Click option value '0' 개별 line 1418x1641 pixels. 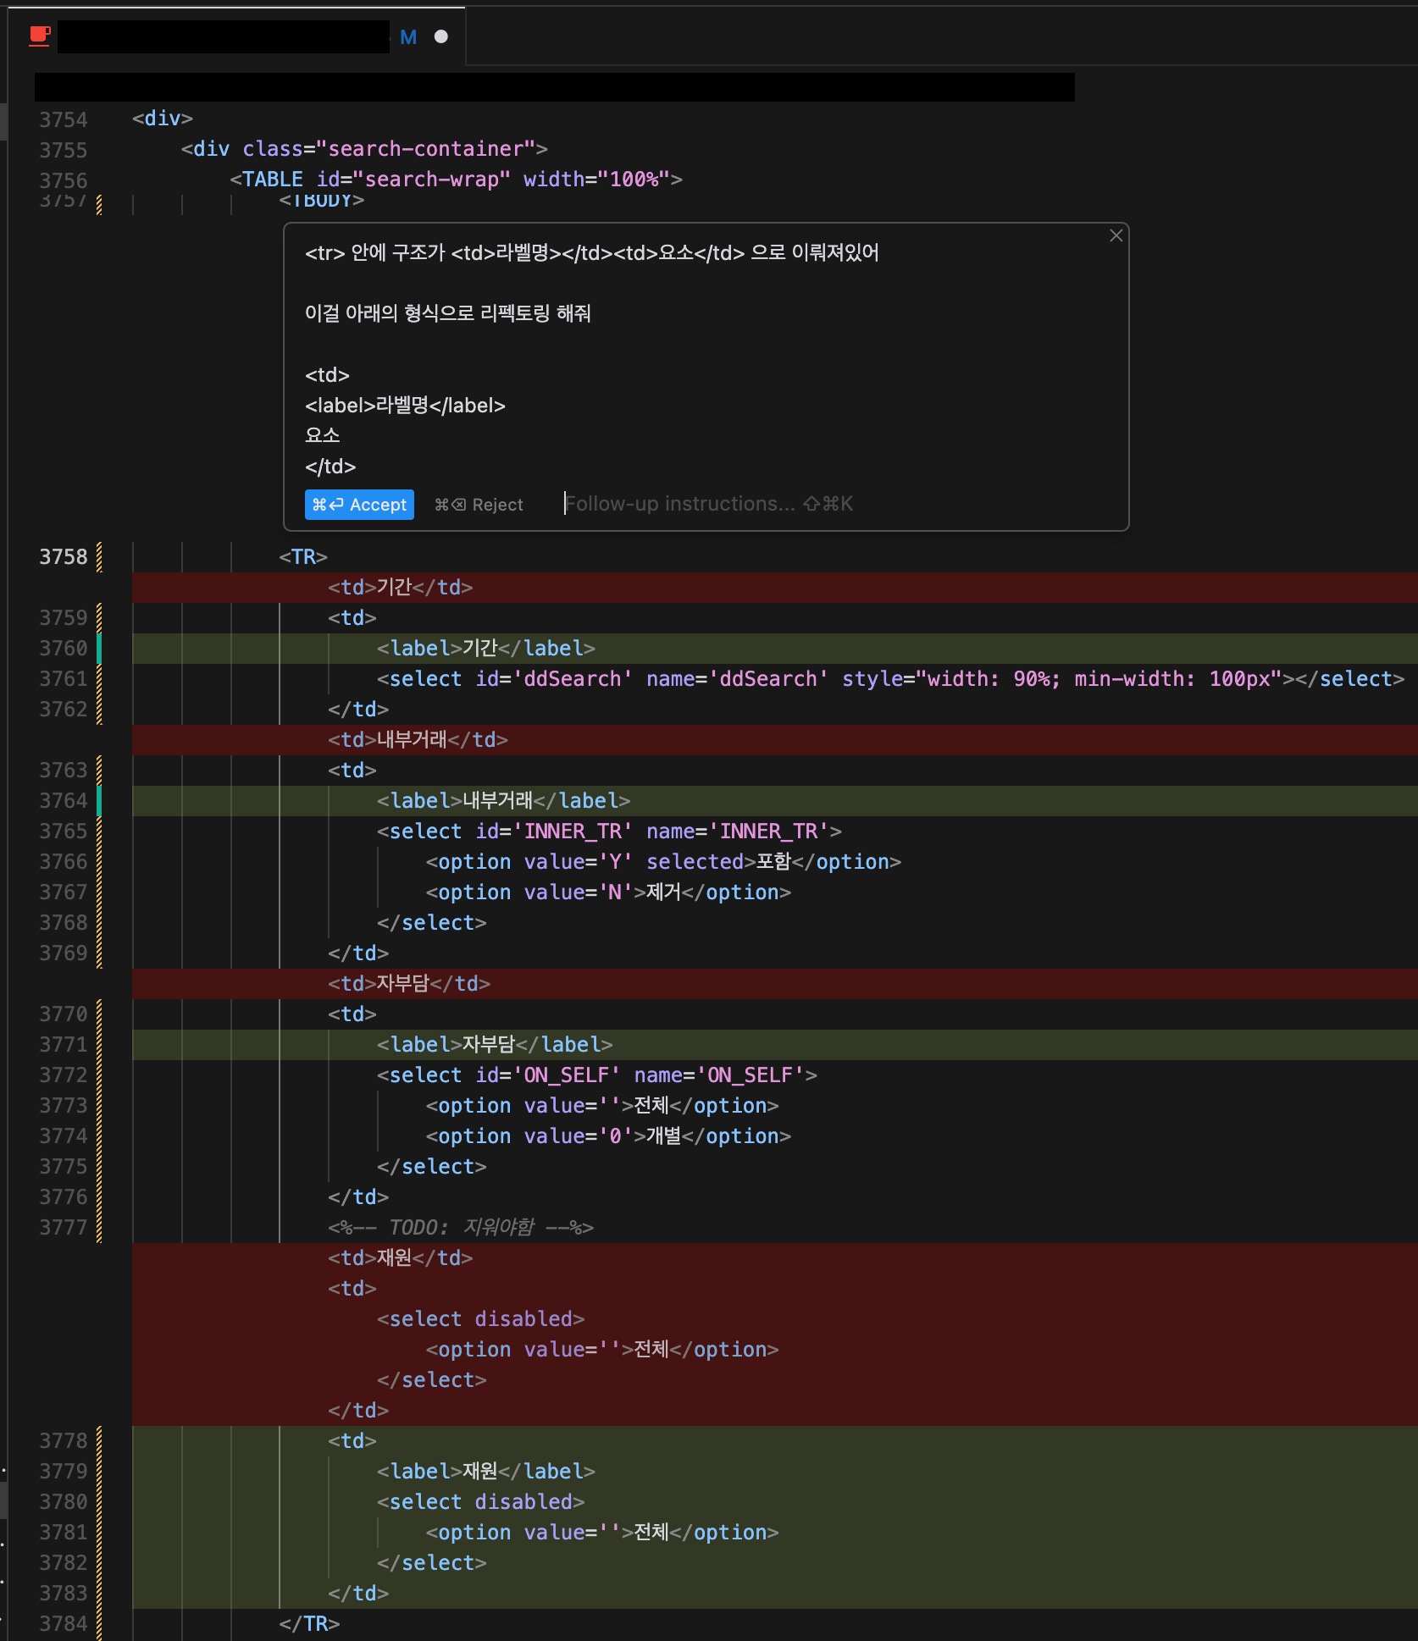608,1136
